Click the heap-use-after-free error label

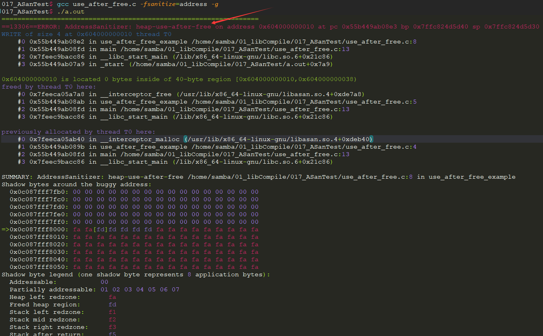[x=172, y=26]
